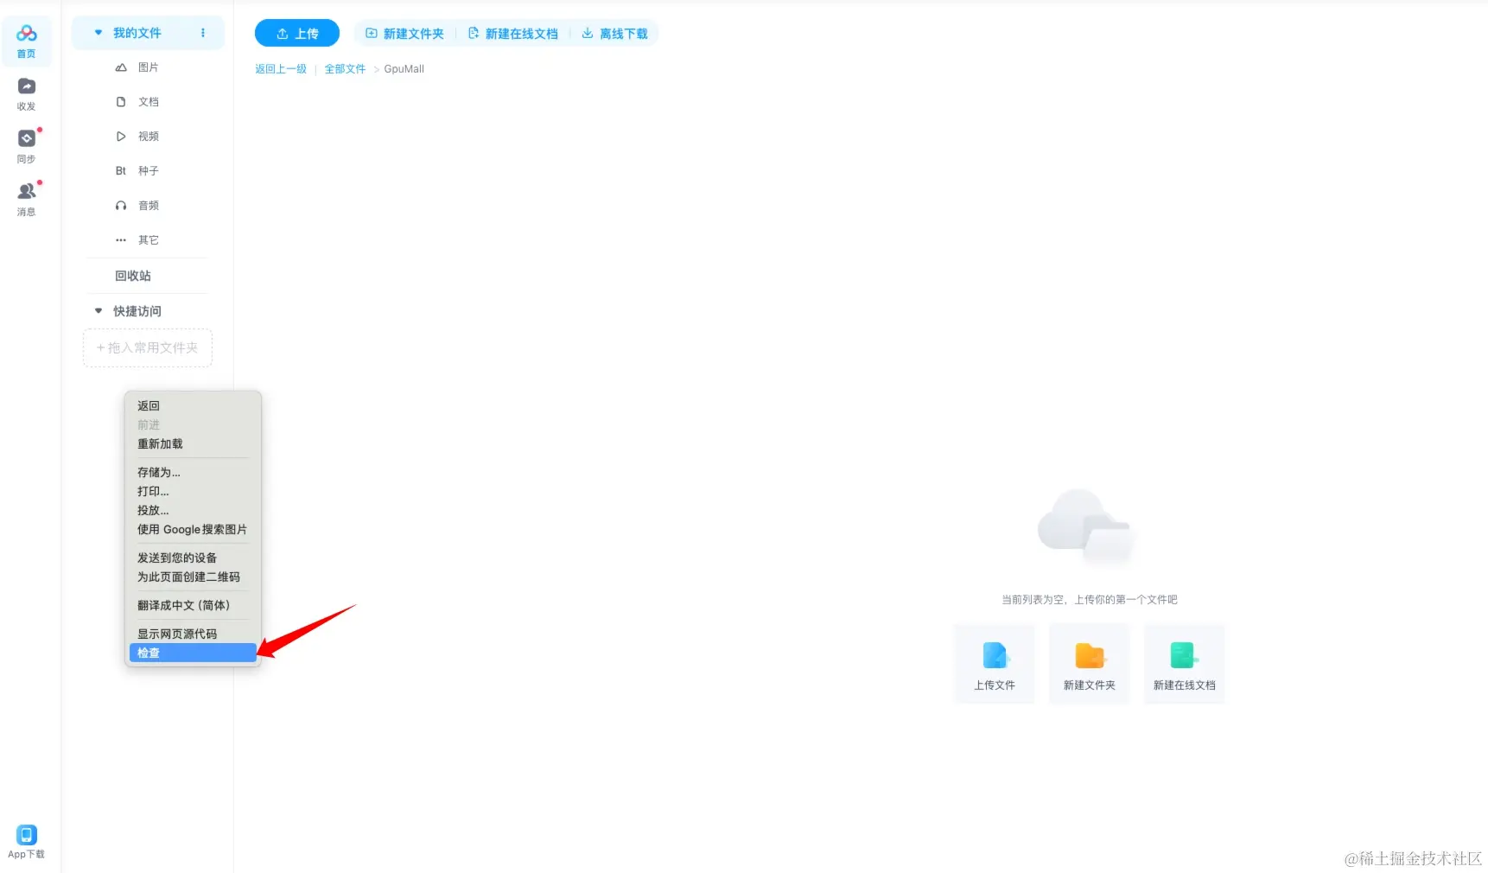Screen dimensions: 1488x873
Task: Click the 视频 play icon
Action: point(121,137)
